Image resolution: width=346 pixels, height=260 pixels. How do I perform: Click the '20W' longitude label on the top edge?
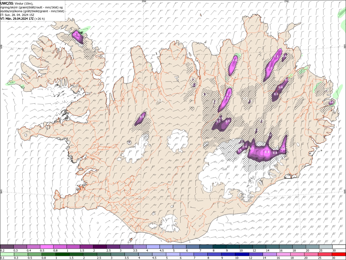click(x=144, y=1)
